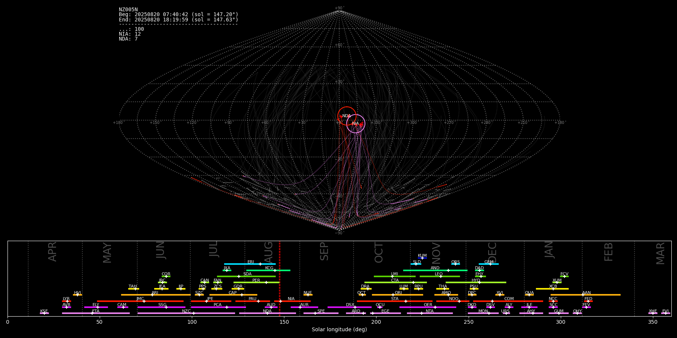Select the Beg: 20250820 07:40:42 line
Viewport: 677px width, 338px height.
(179, 15)
